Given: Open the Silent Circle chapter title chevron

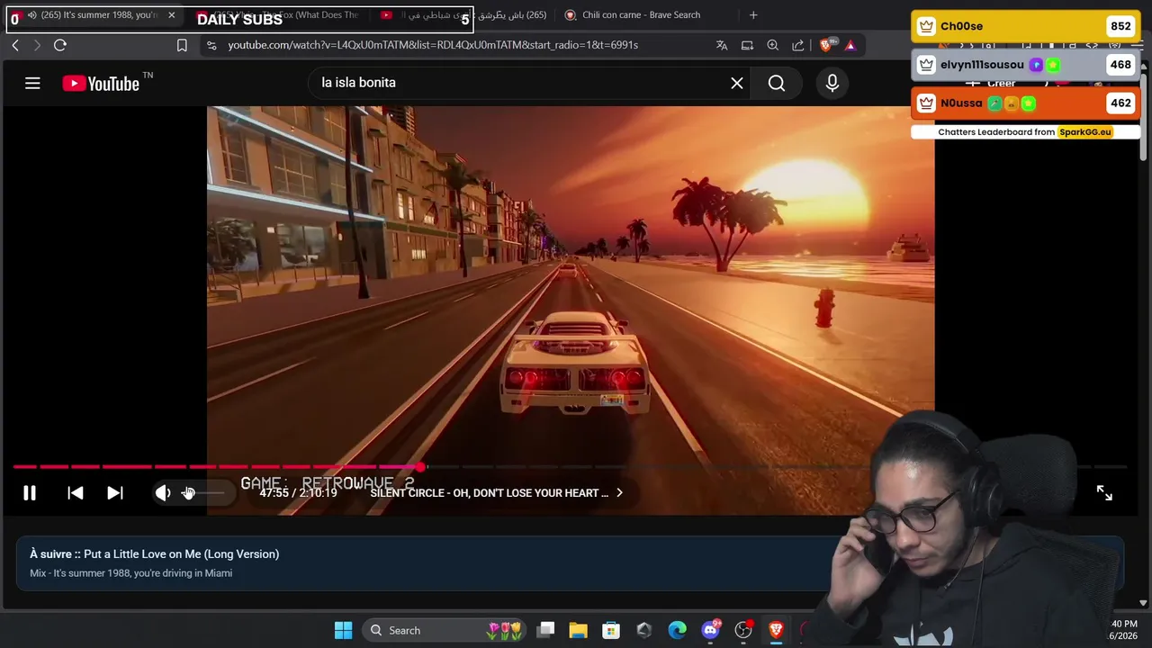Looking at the screenshot, I should tap(619, 493).
